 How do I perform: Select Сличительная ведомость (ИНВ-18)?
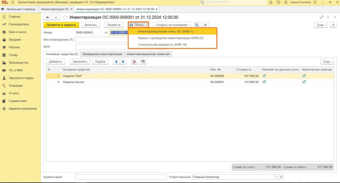click(x=173, y=45)
